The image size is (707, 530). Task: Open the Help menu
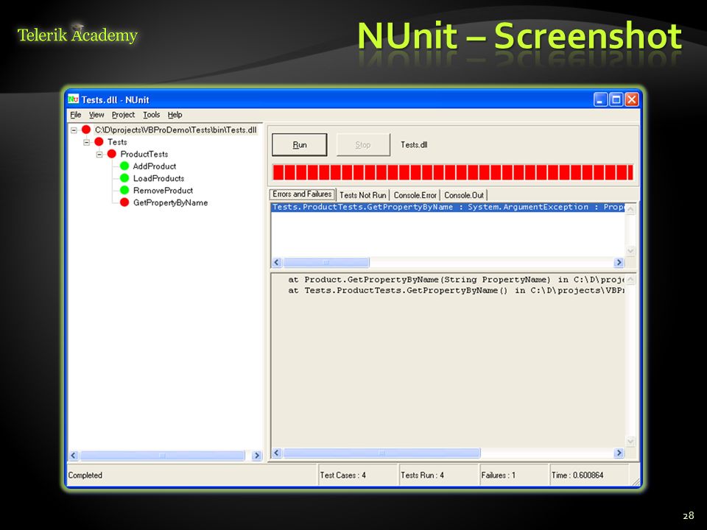(175, 115)
